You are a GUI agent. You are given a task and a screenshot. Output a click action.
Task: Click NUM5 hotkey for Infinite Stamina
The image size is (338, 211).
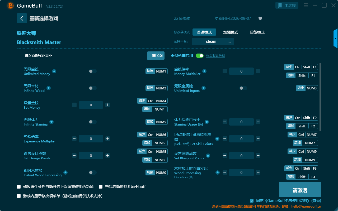click(x=157, y=122)
